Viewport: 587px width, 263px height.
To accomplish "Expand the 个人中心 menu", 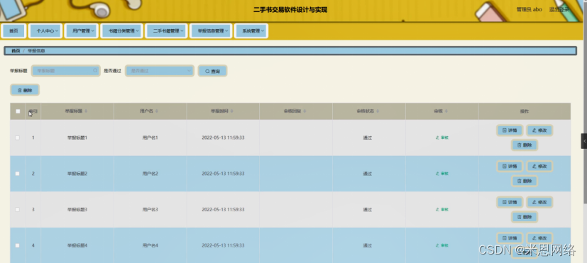I will click(x=45, y=31).
